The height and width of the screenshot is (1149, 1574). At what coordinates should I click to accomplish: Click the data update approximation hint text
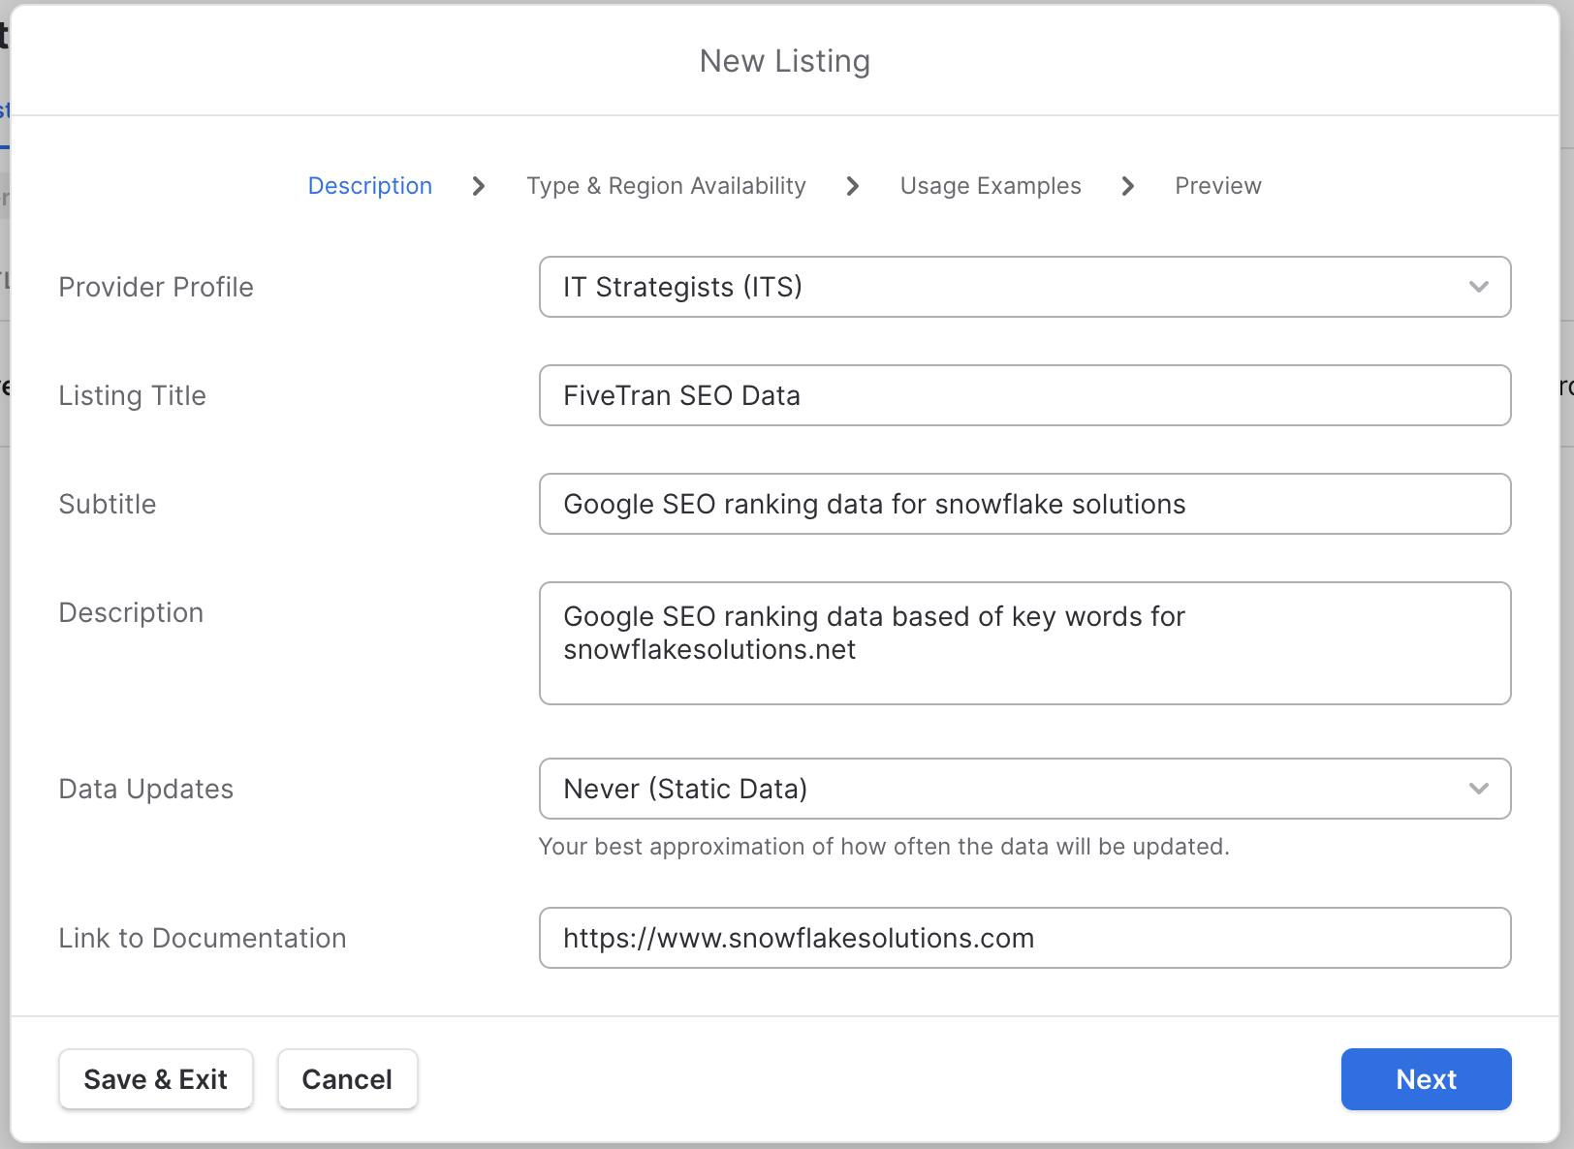[884, 847]
